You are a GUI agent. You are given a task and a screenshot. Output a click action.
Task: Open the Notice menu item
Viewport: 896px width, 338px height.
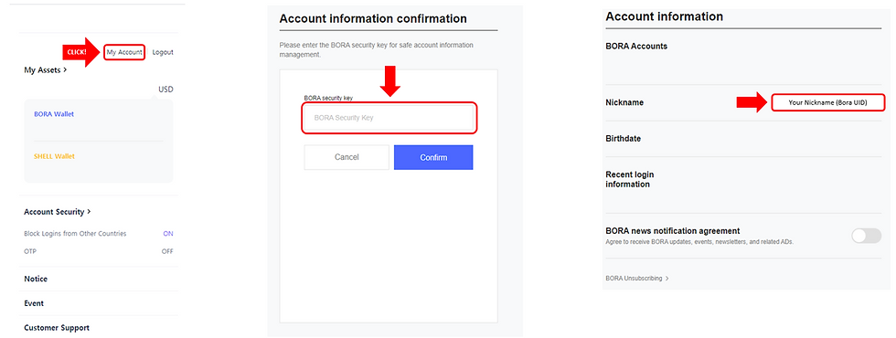tap(36, 279)
